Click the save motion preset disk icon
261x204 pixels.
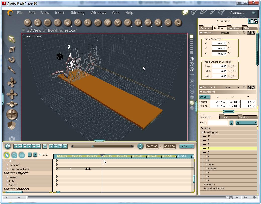click(x=249, y=33)
